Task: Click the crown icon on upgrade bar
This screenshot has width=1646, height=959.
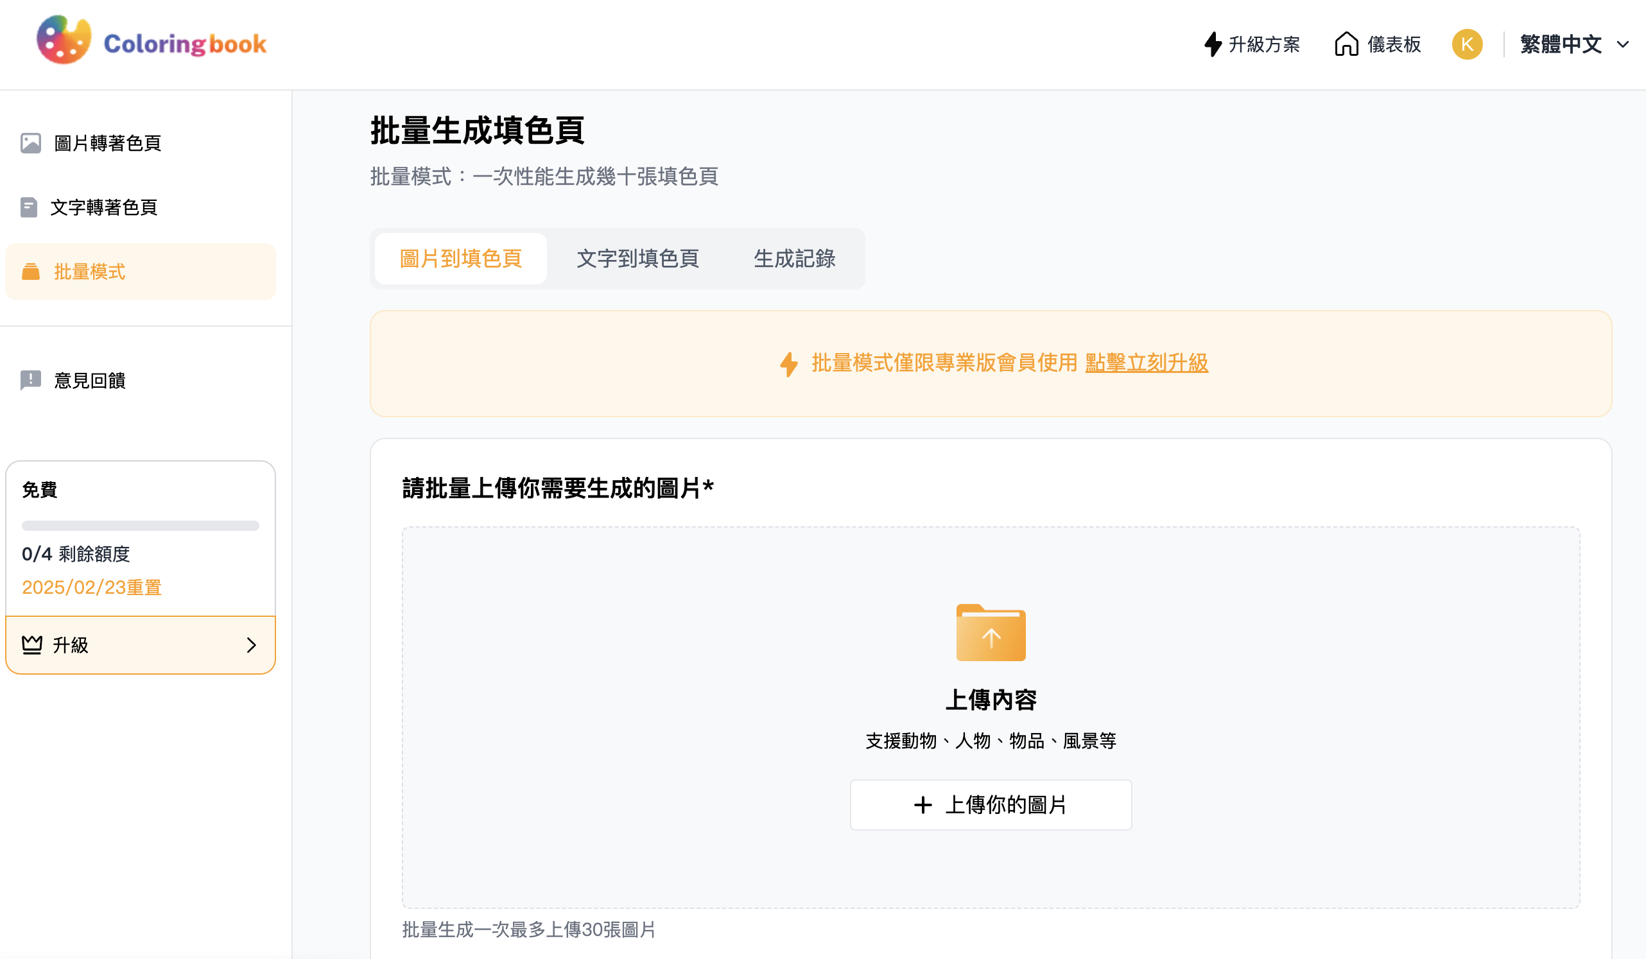Action: [32, 644]
